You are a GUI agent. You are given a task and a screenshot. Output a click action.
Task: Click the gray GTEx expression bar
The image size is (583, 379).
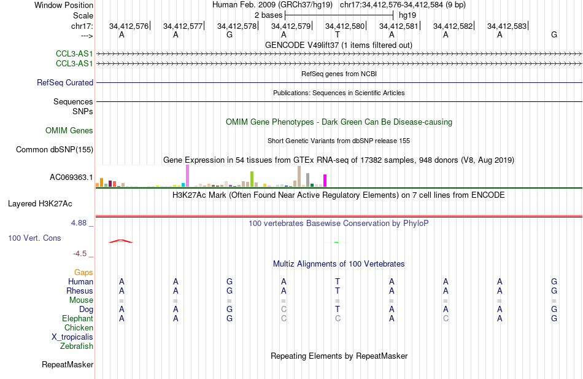[308, 180]
